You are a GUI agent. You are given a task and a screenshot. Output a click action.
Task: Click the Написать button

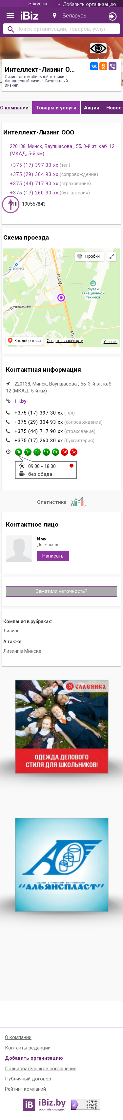[x=53, y=556]
